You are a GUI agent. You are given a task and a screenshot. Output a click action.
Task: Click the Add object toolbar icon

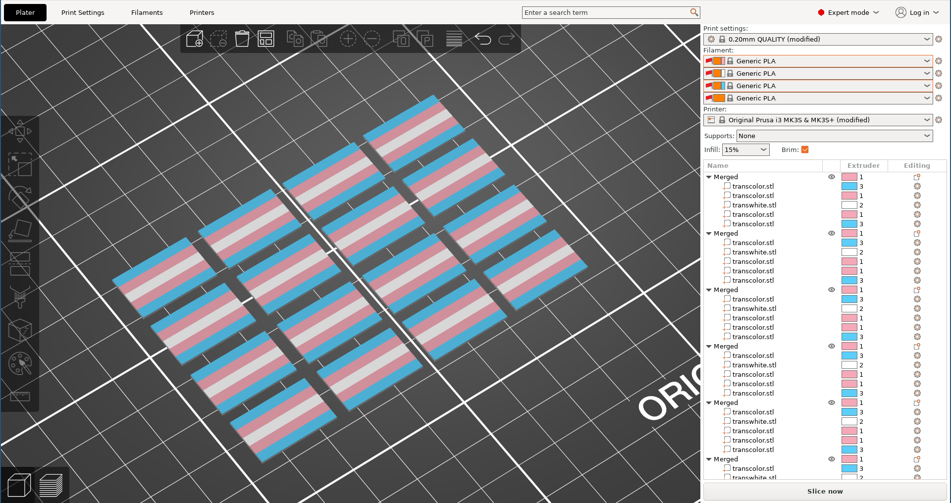195,39
